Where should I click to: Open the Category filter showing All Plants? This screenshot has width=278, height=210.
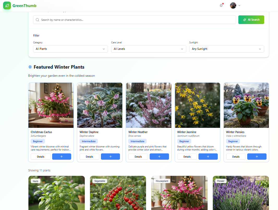(70, 49)
